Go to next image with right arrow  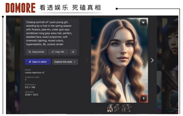152,60
